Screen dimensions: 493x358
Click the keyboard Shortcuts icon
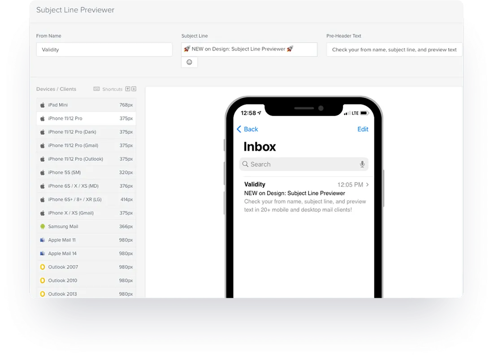point(96,89)
